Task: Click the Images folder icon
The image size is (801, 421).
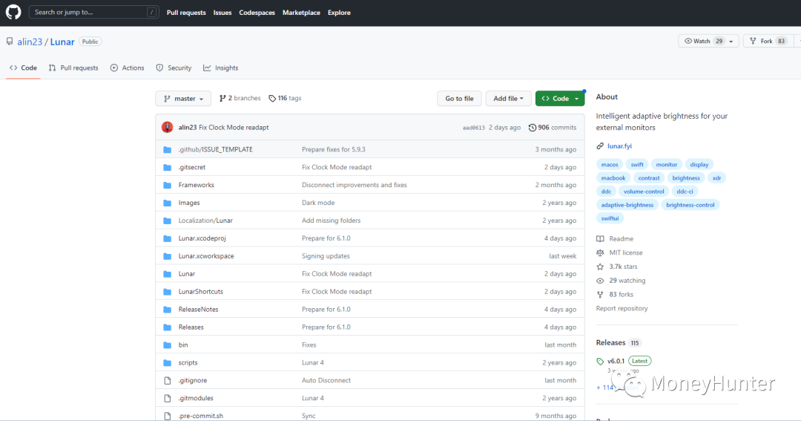Action: [x=167, y=203]
